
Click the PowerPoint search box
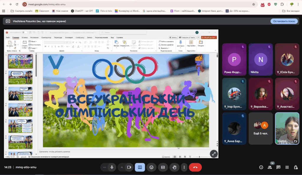[x=123, y=32]
